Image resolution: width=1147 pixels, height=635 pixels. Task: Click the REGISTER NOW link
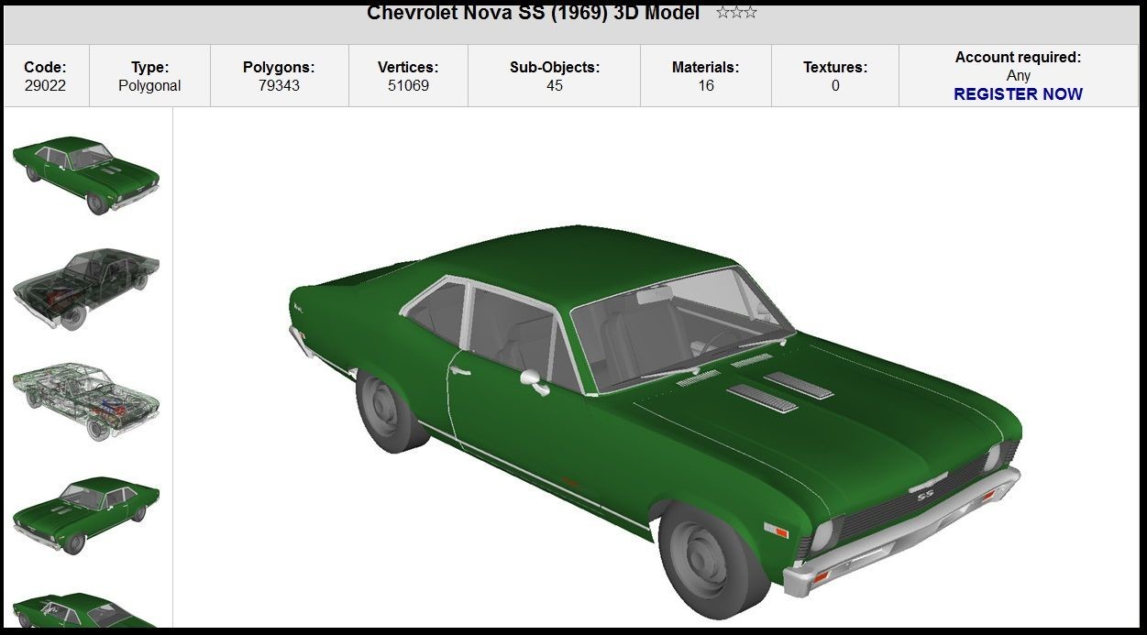click(x=1018, y=93)
